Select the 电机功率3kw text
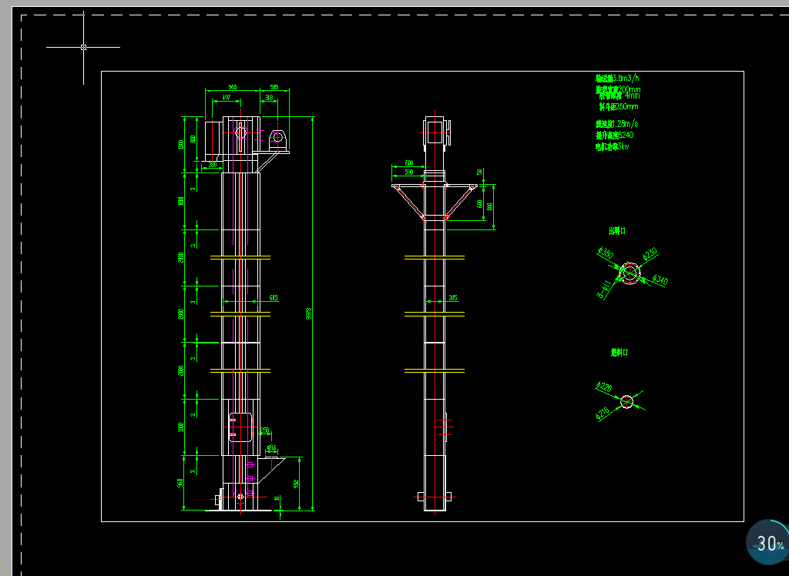The width and height of the screenshot is (789, 576). (613, 147)
